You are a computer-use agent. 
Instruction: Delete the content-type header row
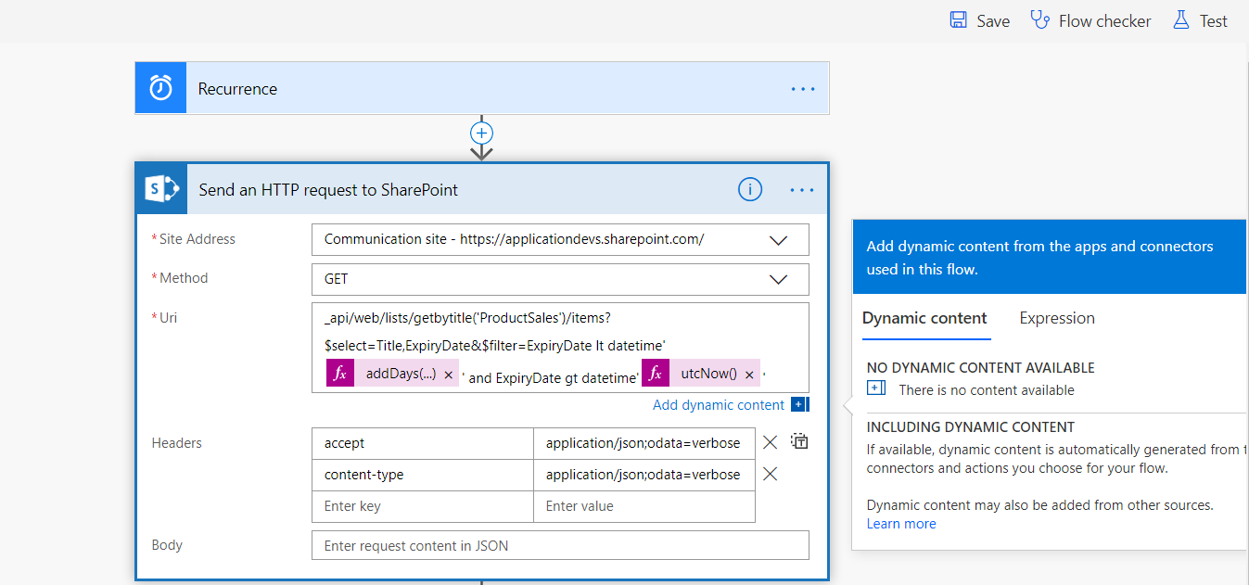[x=770, y=475]
